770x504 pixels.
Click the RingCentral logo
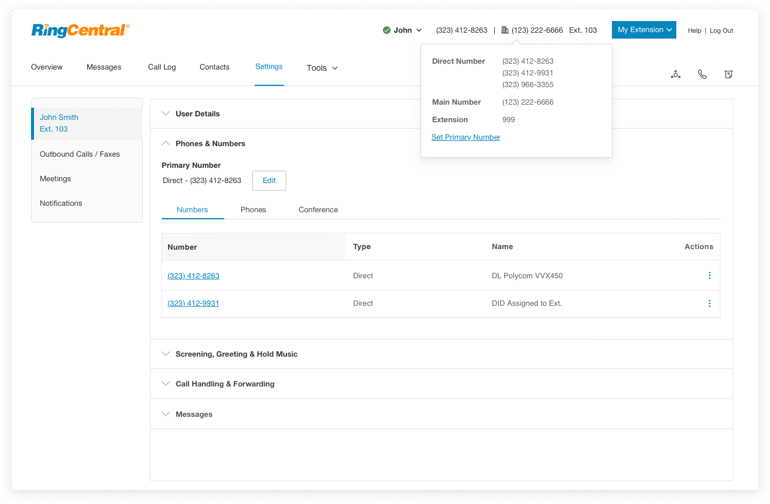coord(80,30)
